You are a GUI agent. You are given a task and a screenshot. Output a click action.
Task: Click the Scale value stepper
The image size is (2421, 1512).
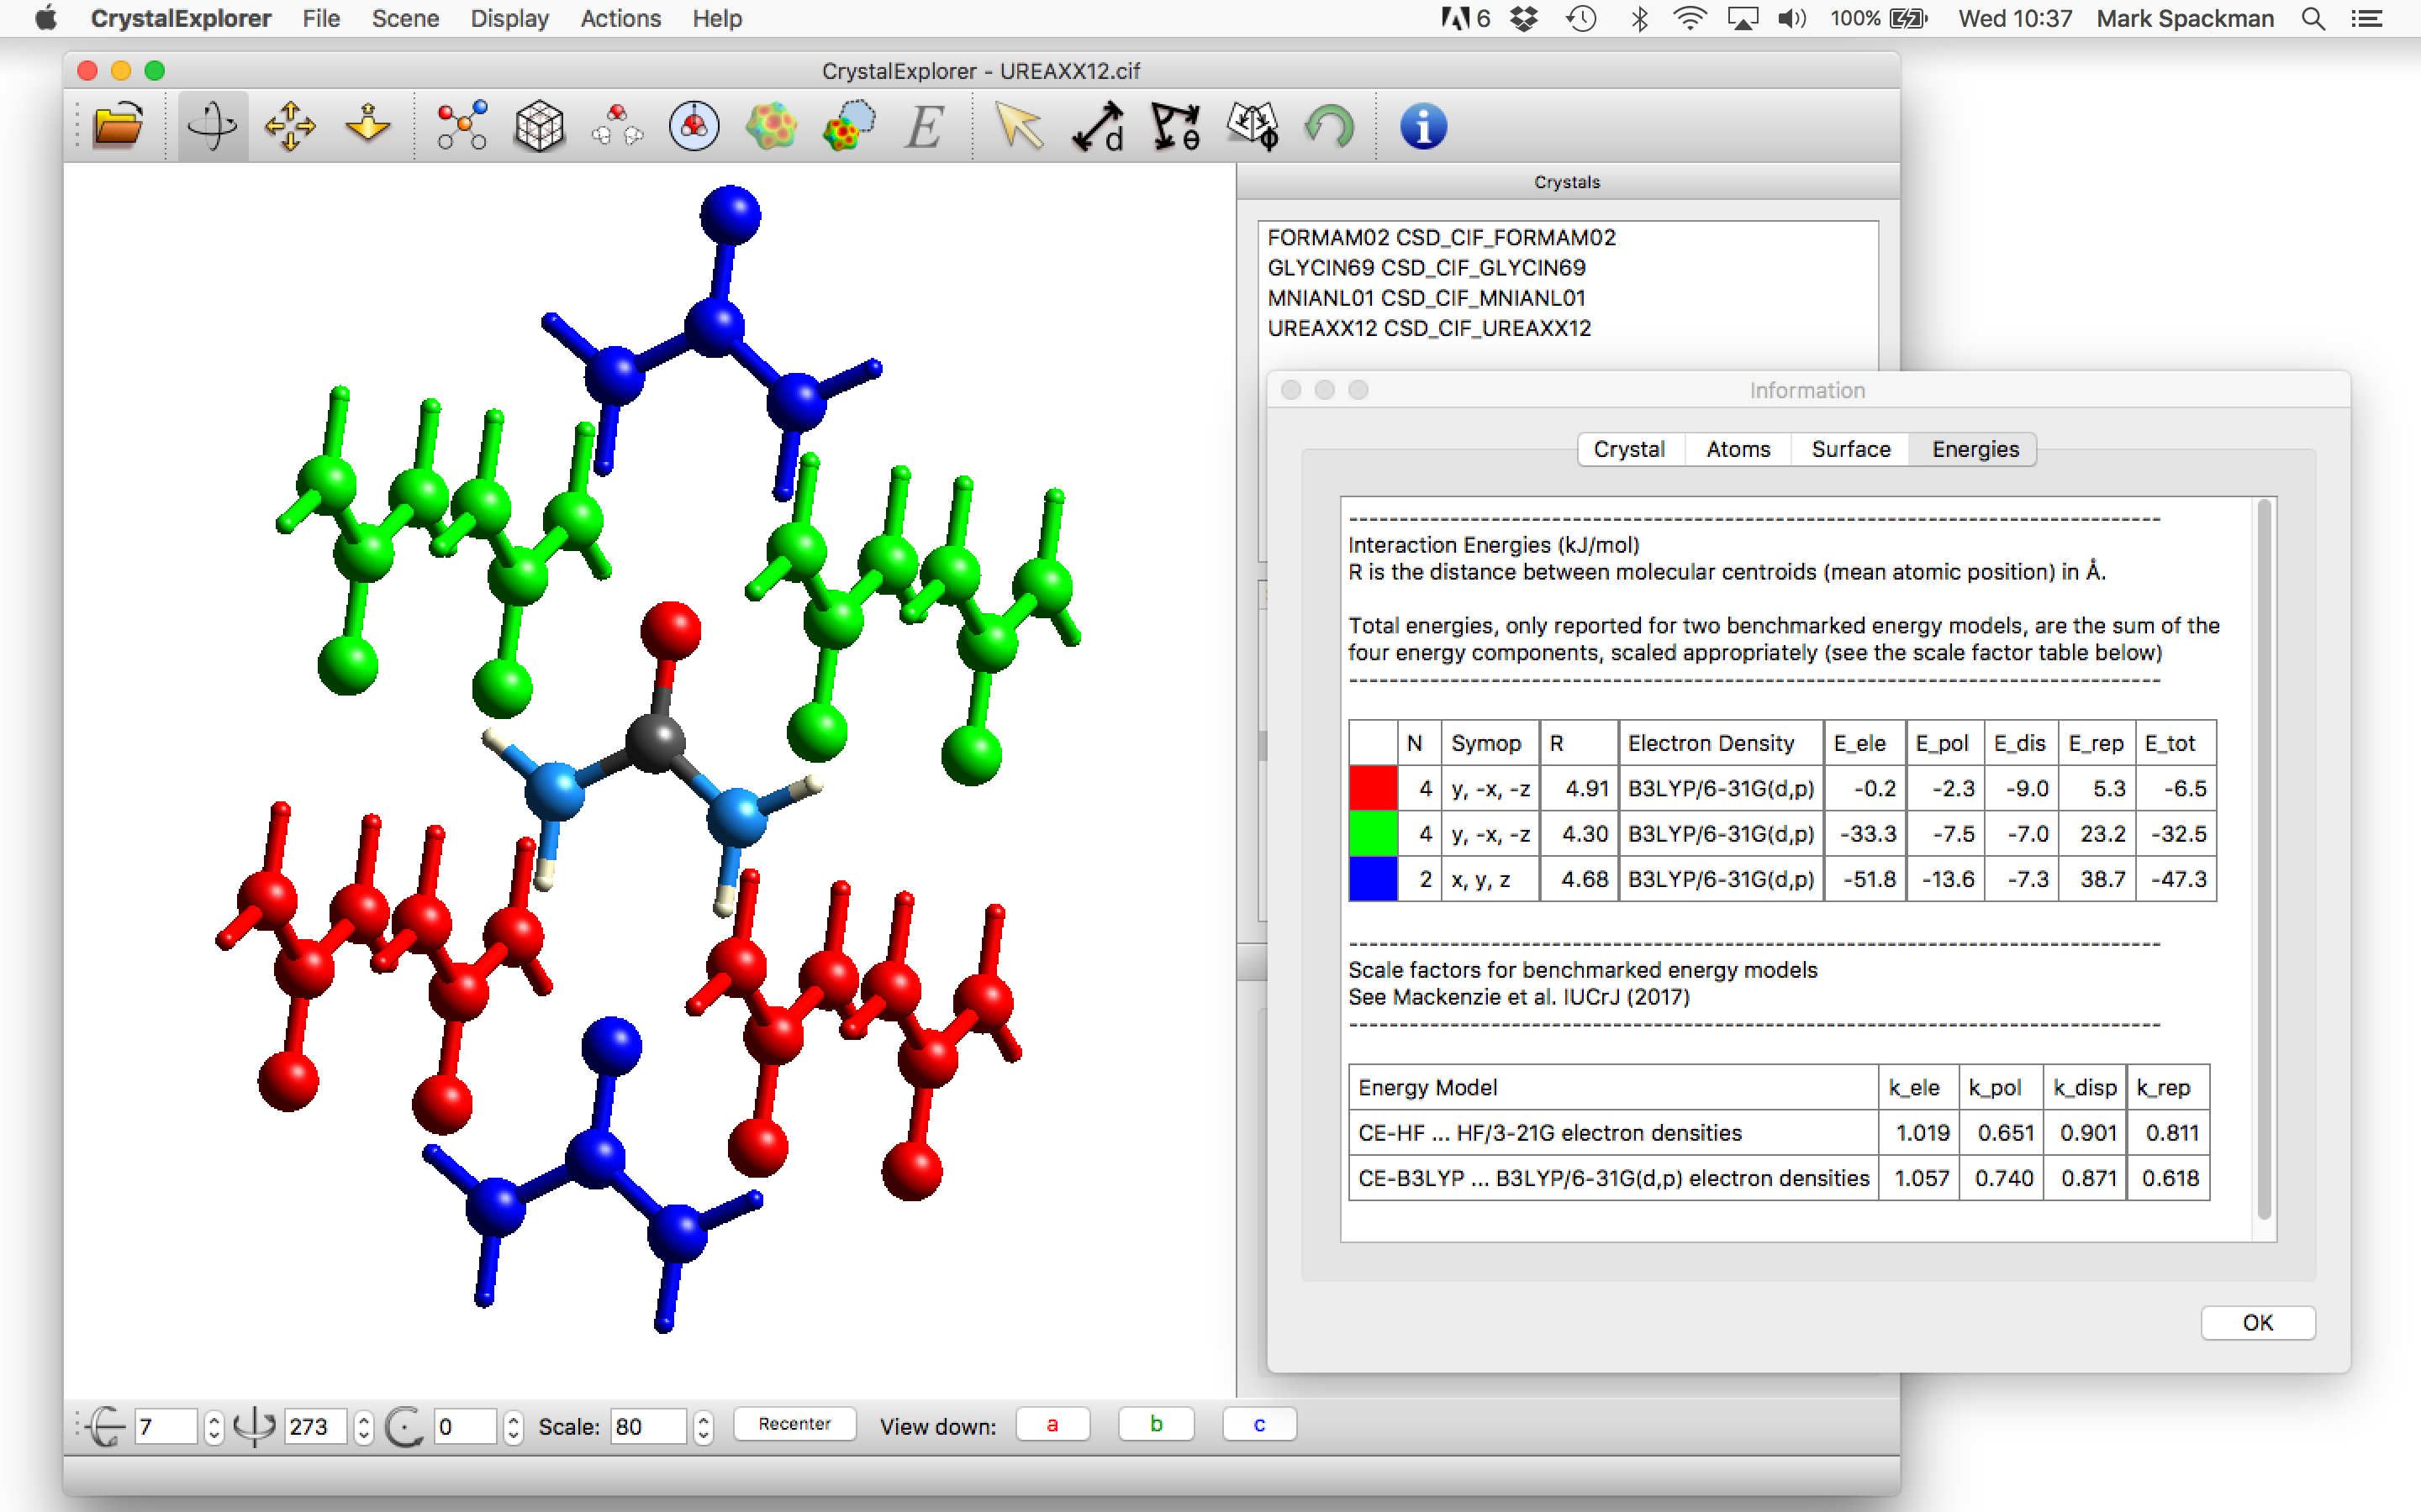[704, 1426]
